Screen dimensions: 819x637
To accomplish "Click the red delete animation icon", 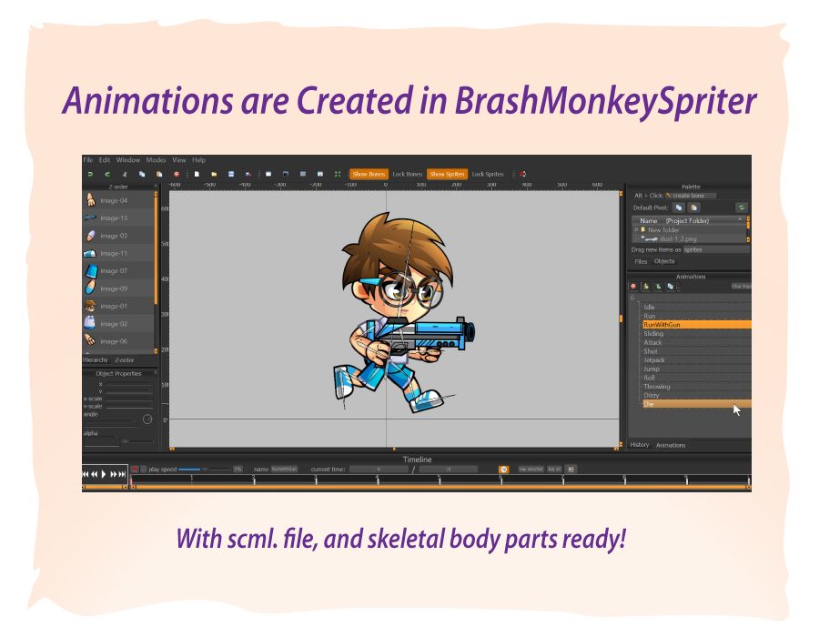I will [x=633, y=287].
